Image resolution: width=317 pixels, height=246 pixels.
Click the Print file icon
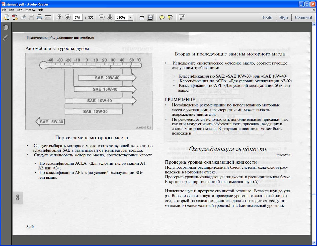[39, 17]
